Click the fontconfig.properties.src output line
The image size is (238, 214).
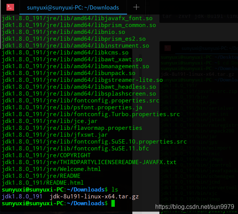pos(80,101)
